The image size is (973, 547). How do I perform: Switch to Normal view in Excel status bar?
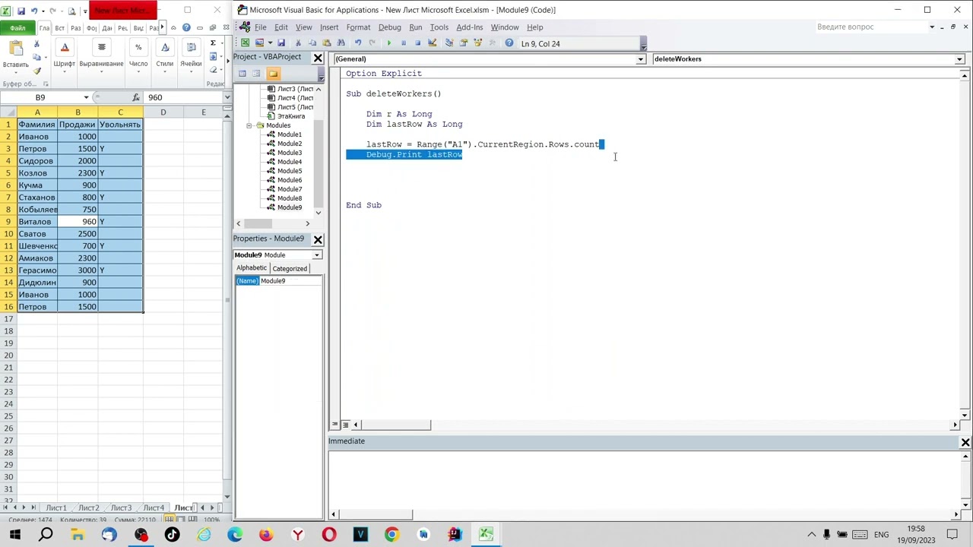click(x=170, y=519)
